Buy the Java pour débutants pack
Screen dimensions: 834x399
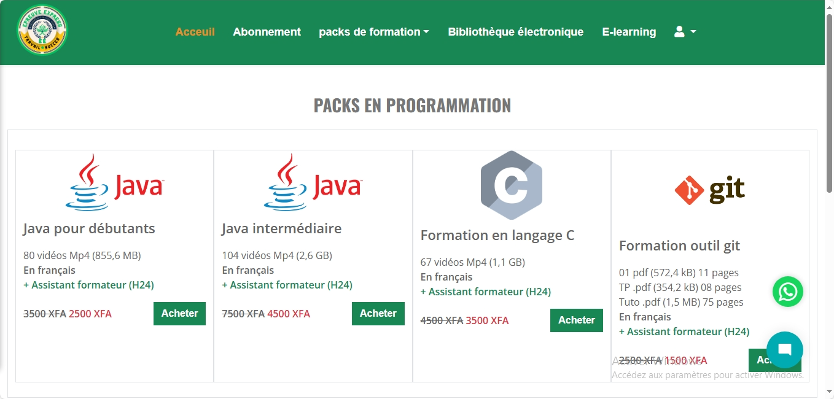179,314
